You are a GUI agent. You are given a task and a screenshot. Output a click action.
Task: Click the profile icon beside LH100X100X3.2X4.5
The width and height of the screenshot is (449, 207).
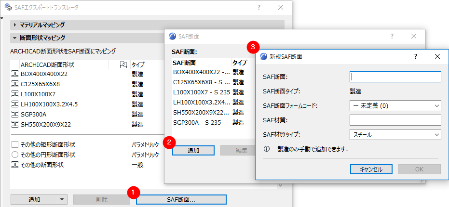(x=14, y=104)
